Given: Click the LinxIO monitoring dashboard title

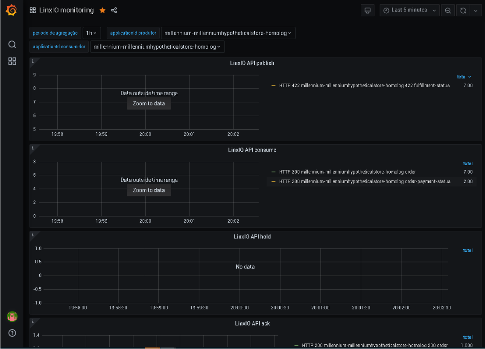Looking at the screenshot, I should 66,10.
